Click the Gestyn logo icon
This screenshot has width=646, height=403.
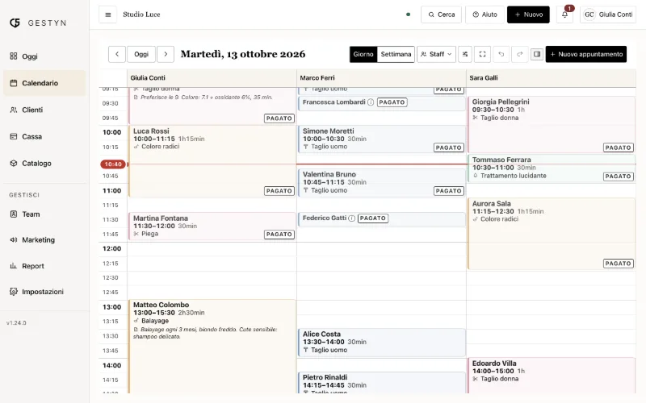pyautogui.click(x=15, y=23)
